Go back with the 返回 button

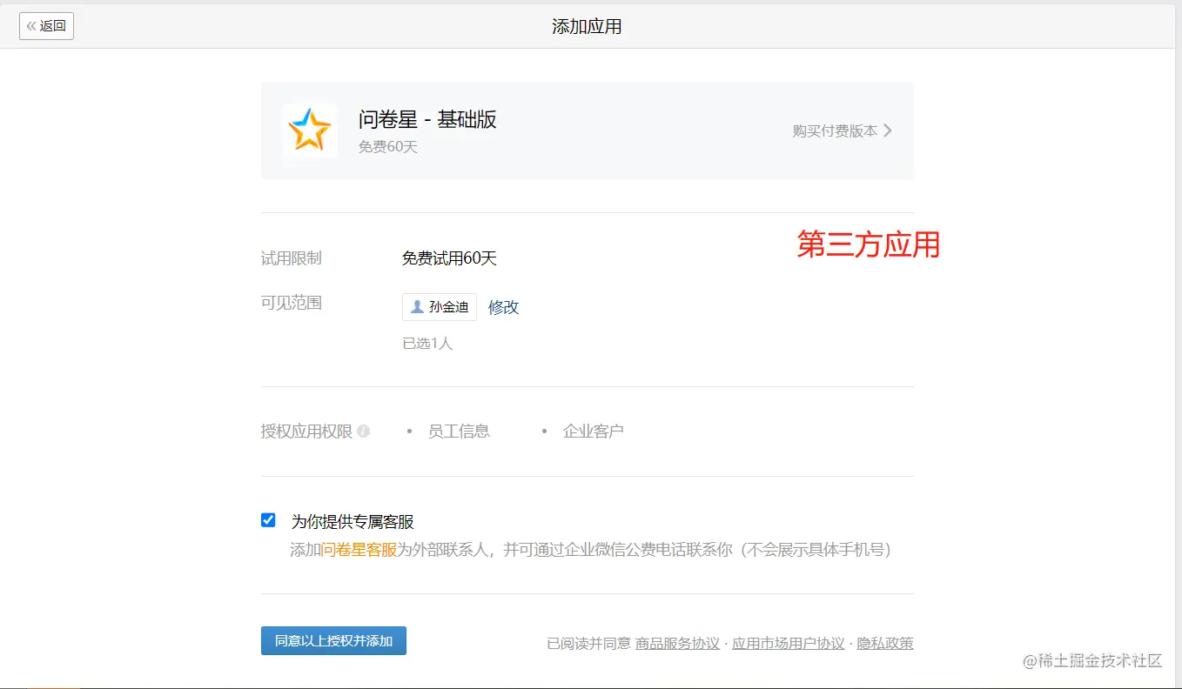(x=46, y=26)
